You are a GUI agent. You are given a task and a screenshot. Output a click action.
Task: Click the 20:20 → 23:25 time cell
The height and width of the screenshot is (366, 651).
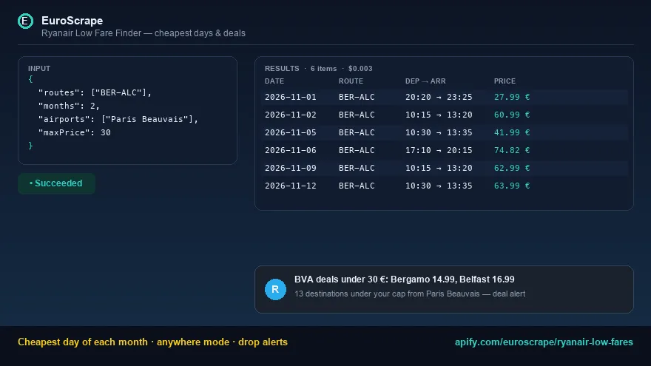coord(439,97)
